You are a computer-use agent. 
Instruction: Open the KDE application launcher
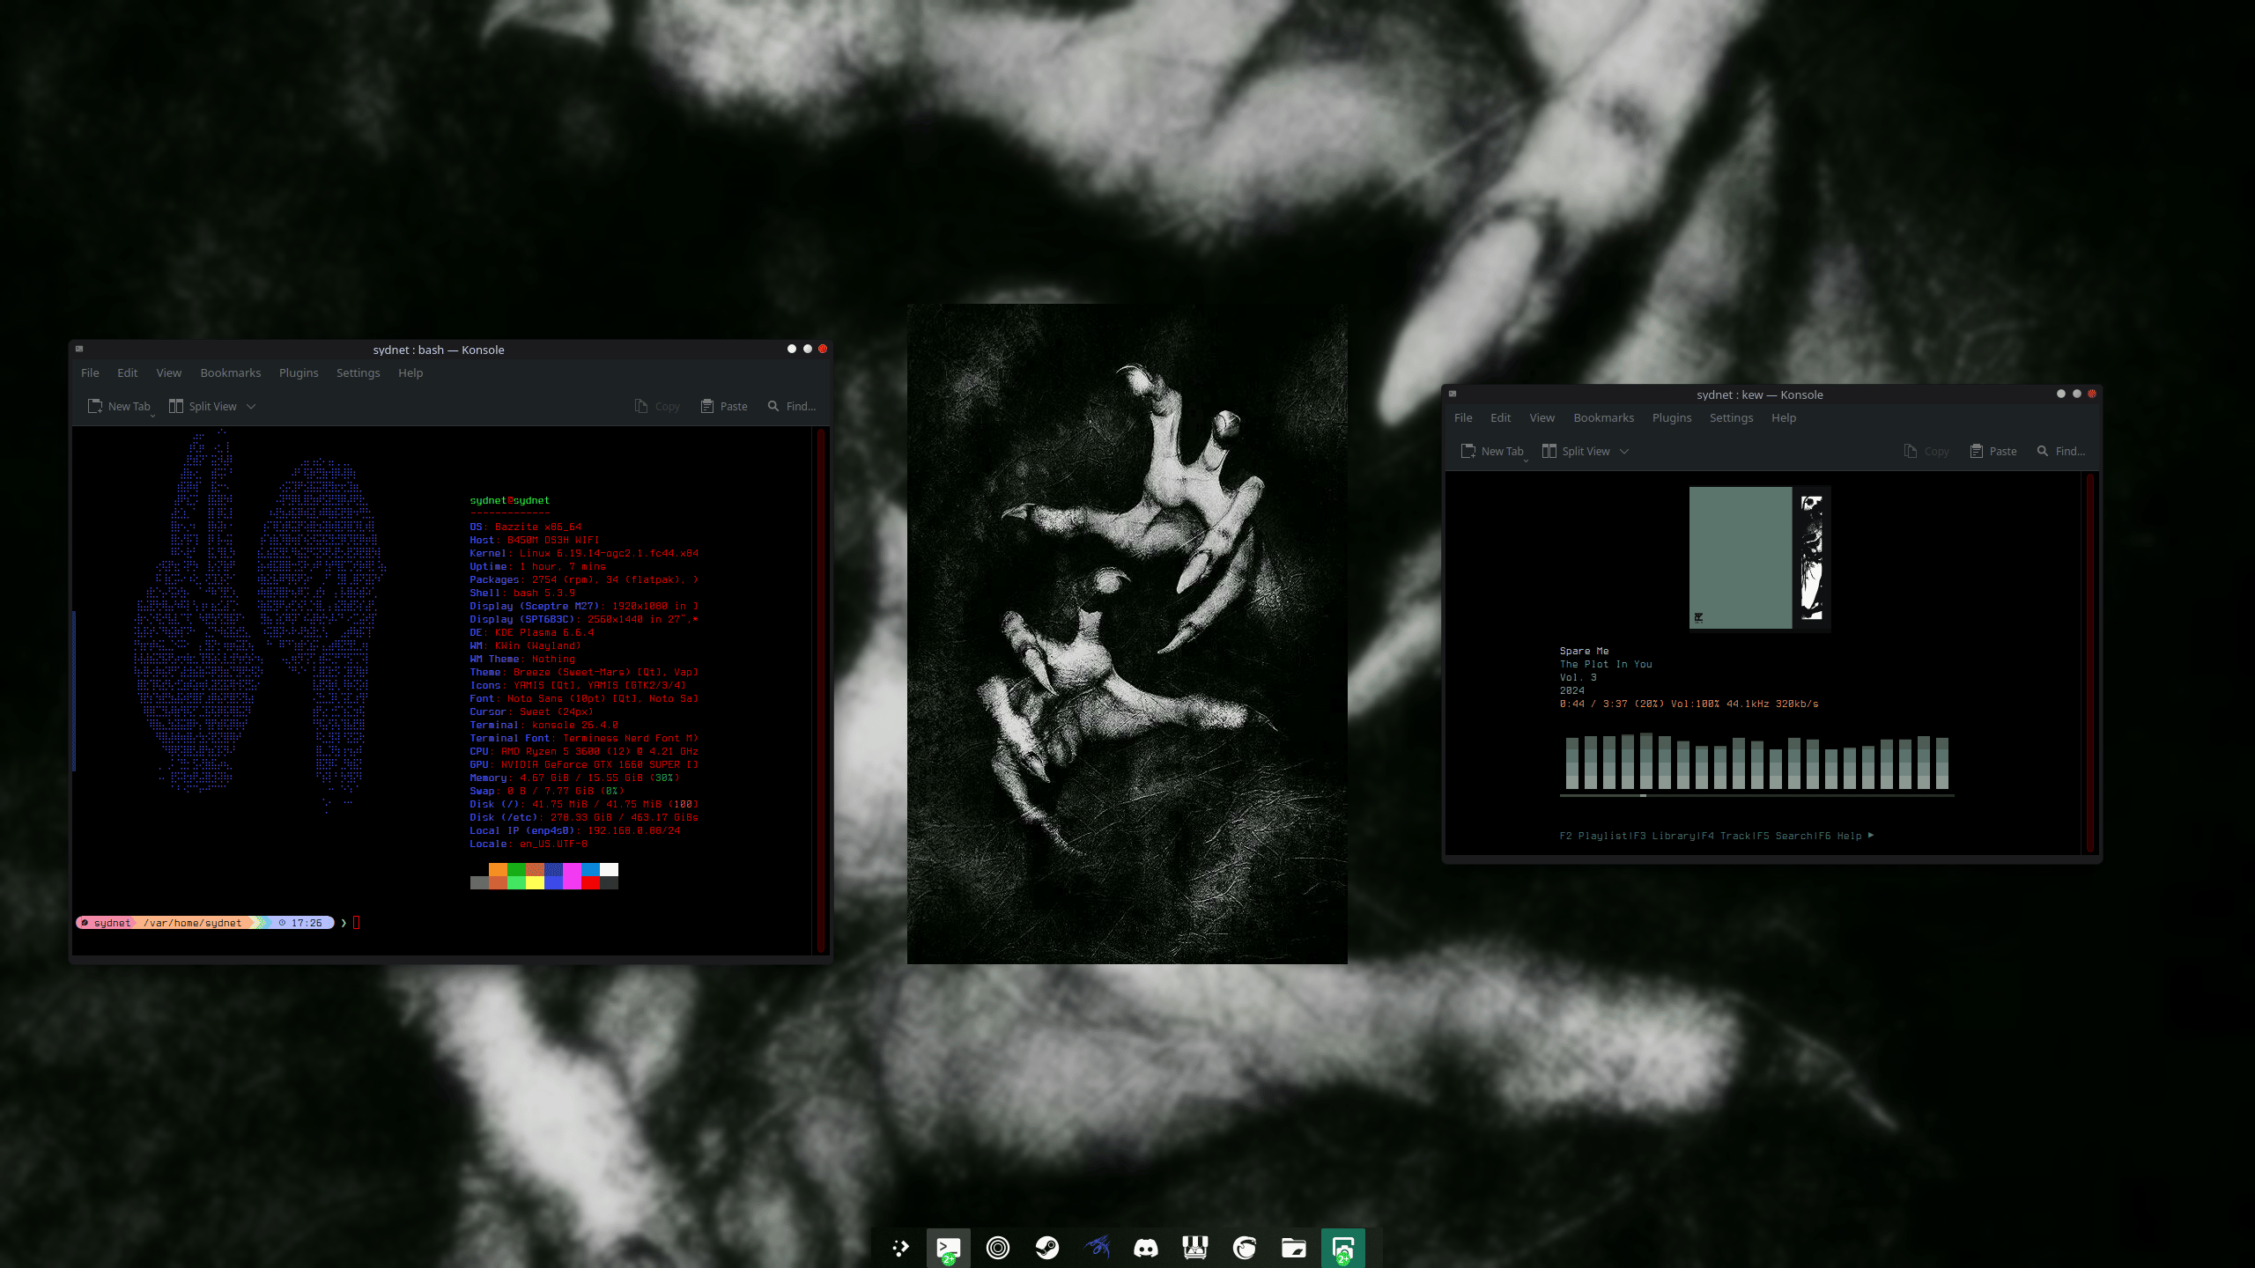coord(899,1248)
